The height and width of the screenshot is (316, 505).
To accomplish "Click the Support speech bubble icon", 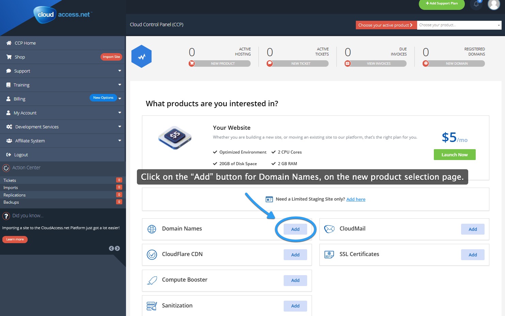I will tap(9, 71).
